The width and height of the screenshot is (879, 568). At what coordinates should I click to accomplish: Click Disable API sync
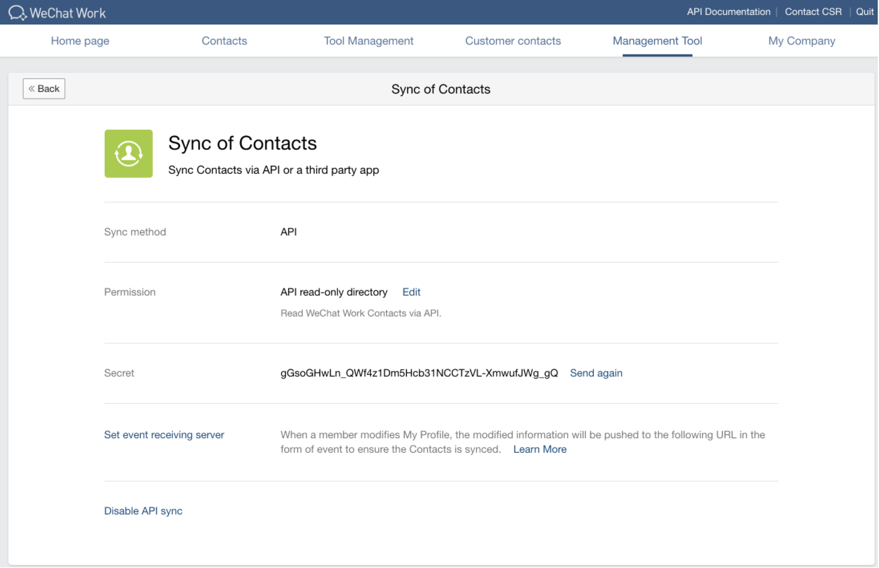tap(143, 511)
